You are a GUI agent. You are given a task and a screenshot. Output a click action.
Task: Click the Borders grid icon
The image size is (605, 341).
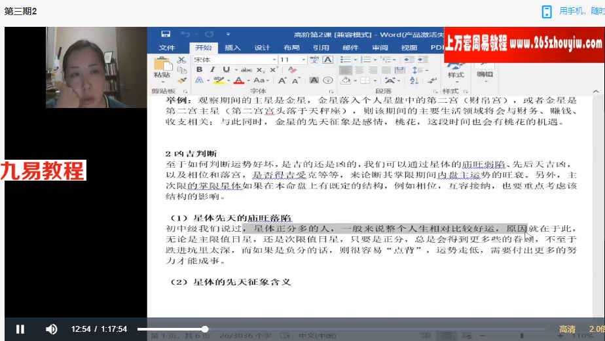365,81
